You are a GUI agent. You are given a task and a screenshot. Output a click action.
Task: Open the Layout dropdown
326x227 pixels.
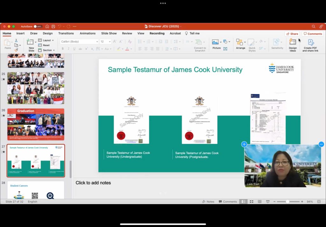(46, 40)
